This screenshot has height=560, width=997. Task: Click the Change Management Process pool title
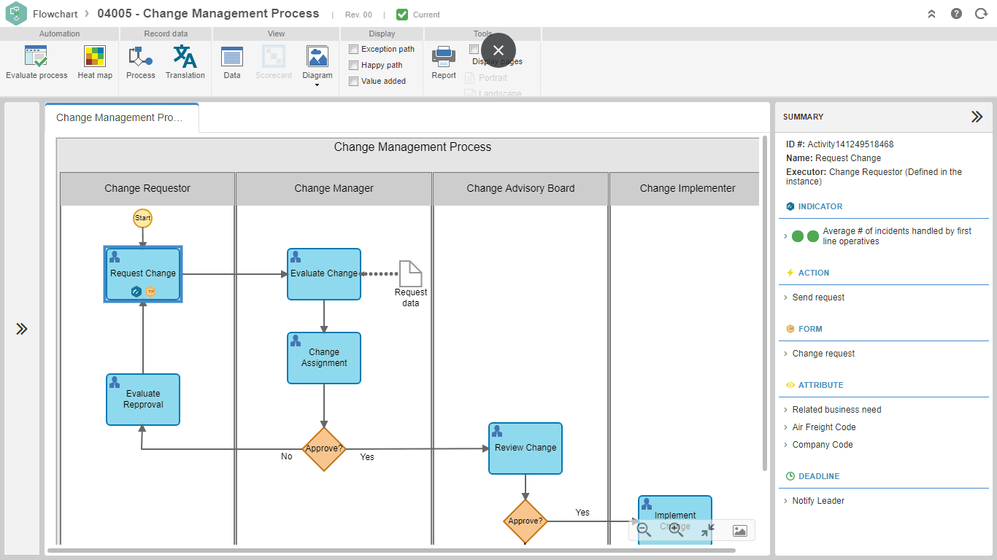(x=412, y=147)
